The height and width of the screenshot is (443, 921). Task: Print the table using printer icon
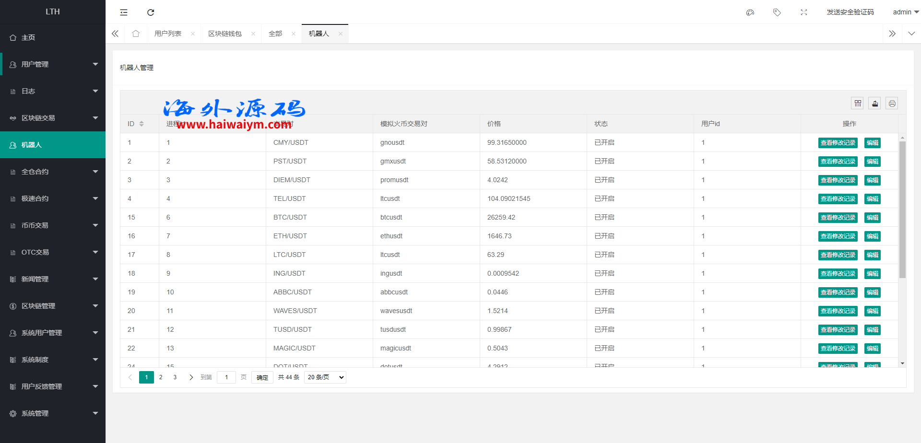point(892,103)
